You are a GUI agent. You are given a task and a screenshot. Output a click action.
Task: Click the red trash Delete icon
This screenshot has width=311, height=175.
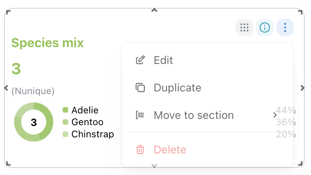point(140,149)
